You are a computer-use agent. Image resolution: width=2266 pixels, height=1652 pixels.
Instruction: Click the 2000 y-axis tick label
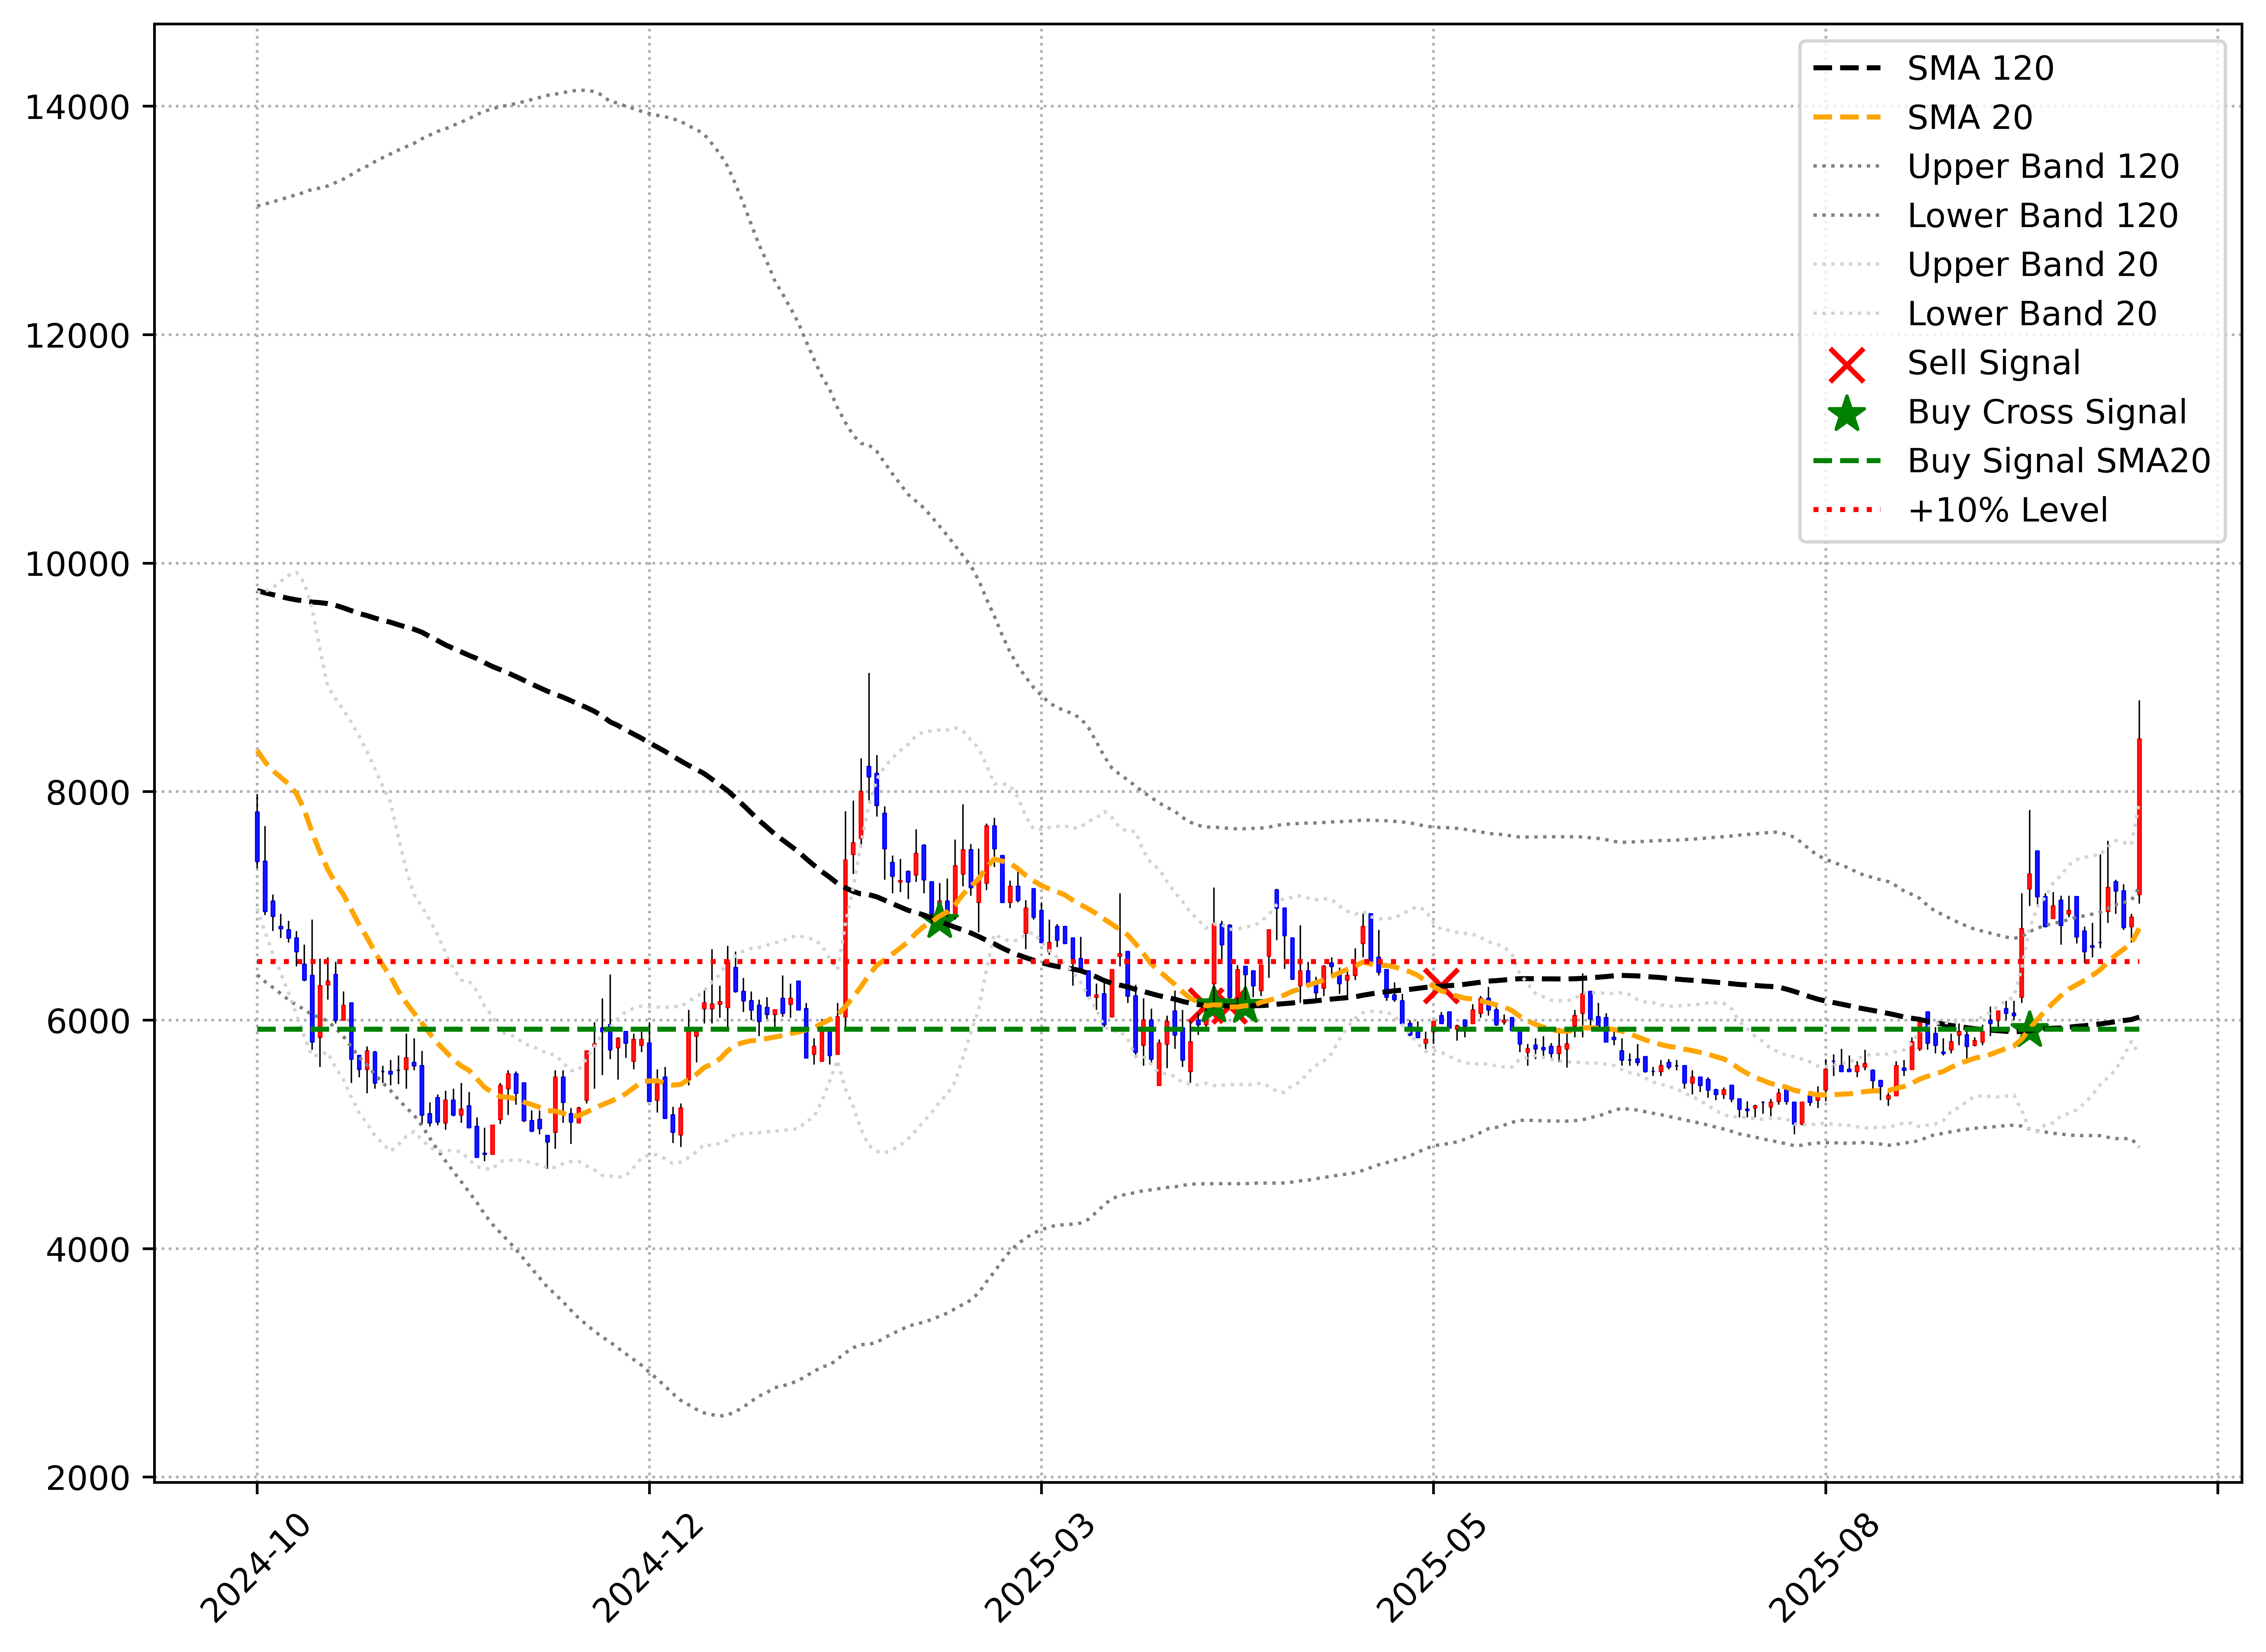[x=88, y=1478]
